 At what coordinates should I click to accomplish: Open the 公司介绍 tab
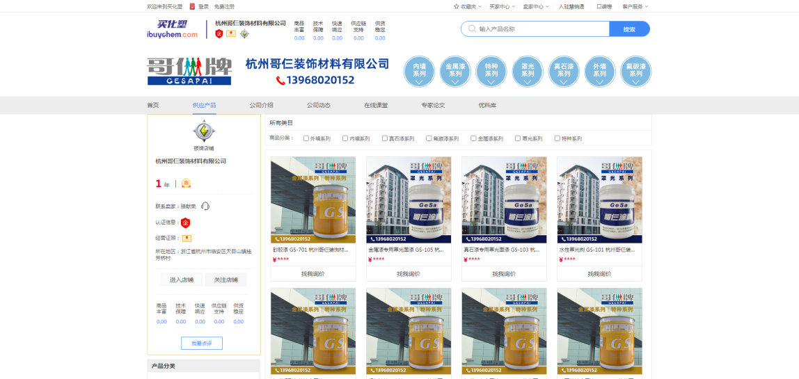tap(262, 106)
